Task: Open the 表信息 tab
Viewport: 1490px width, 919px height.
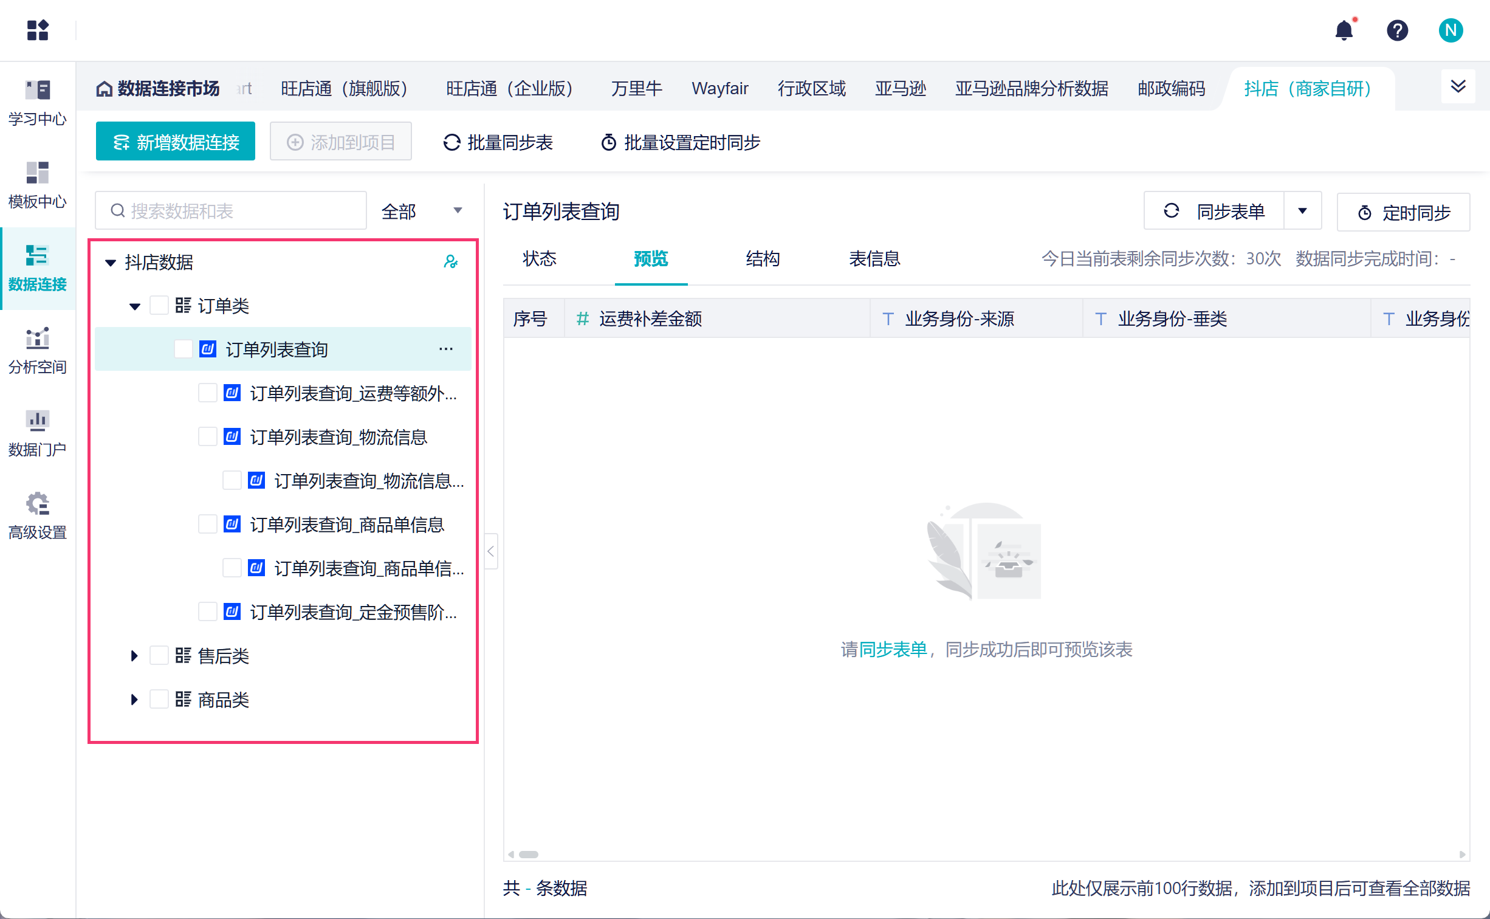Action: pos(875,259)
